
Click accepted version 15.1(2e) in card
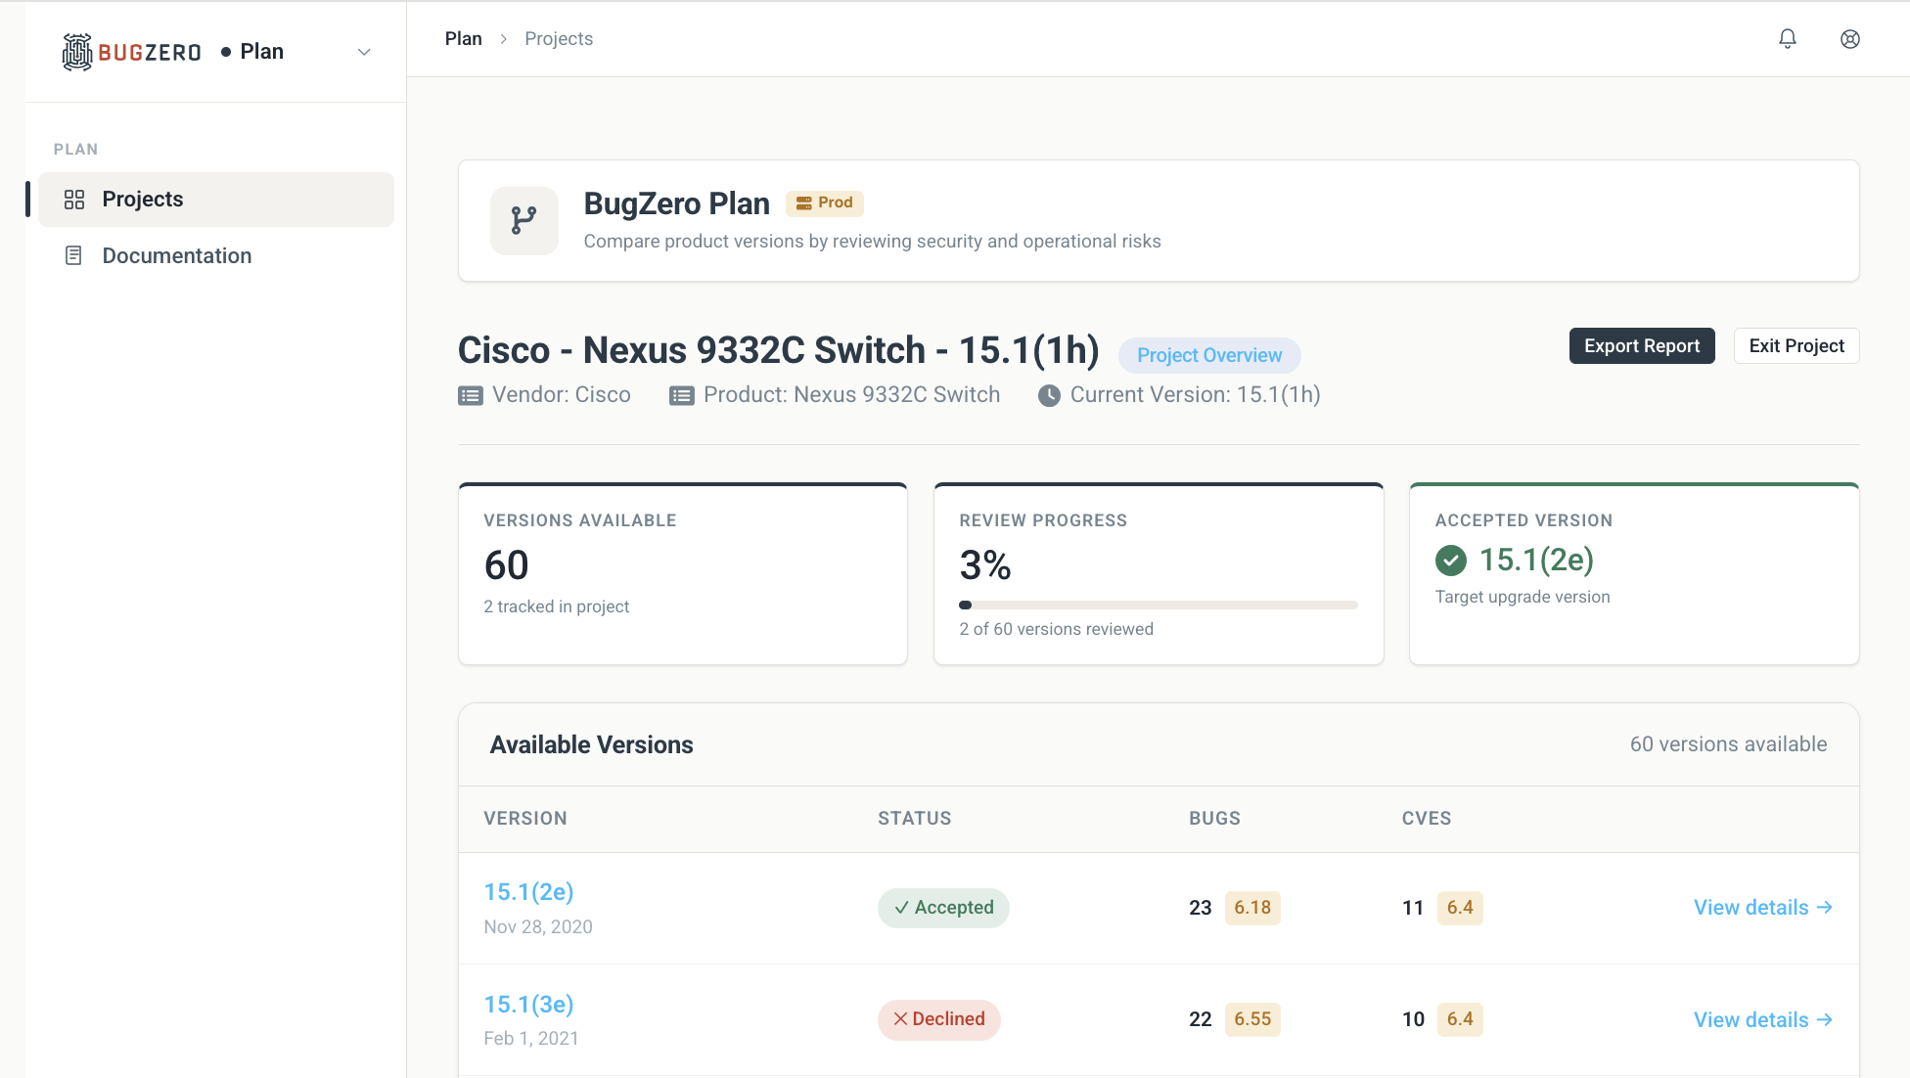coord(1536,561)
